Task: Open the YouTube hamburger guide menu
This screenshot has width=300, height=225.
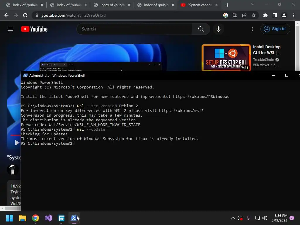Action: pyautogui.click(x=11, y=29)
